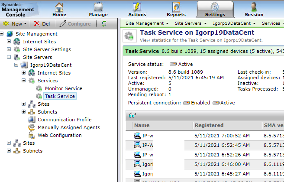This screenshot has height=182, width=284.
Task: Click the glasses view icon above grid
Action: pos(132,115)
